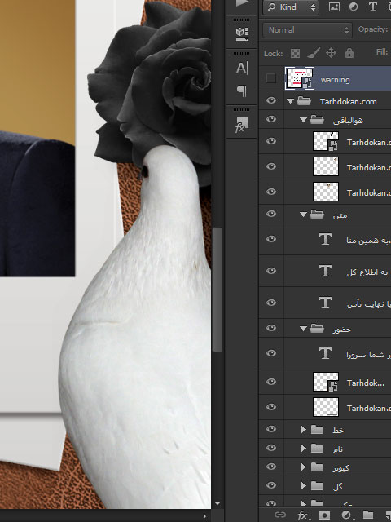Hide the گل group
Screen dimensions: 391x522
271,485
